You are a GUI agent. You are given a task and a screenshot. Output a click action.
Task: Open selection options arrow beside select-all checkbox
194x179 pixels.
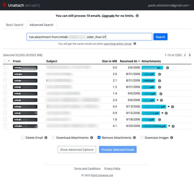click(9, 61)
